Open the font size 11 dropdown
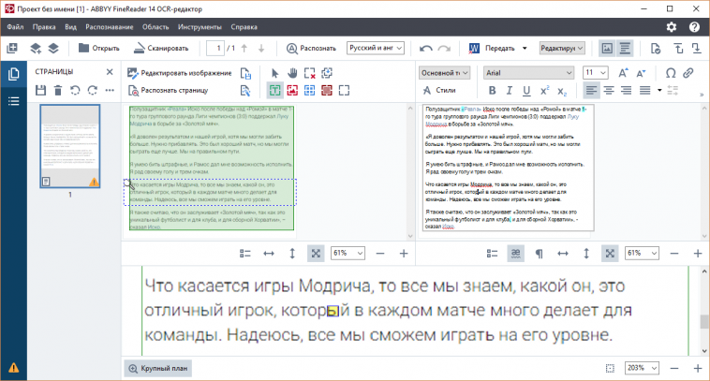Screen dimensions: 710x381 (x=595, y=73)
